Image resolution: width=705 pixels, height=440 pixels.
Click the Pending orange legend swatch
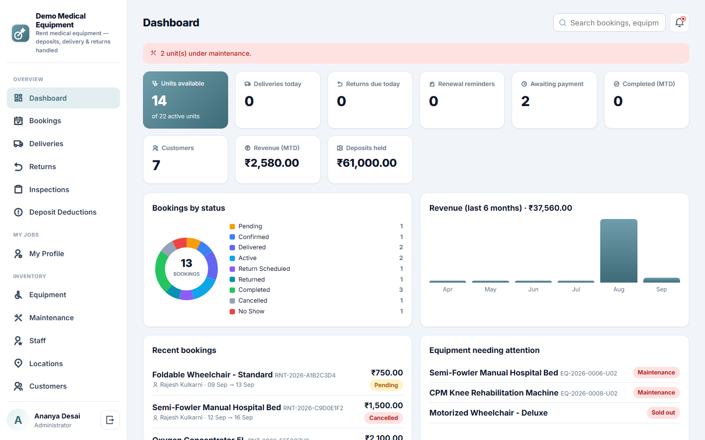pos(233,226)
